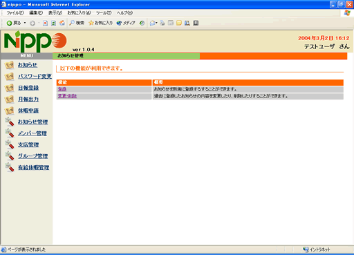Click the note icon beside パスワード変更

coord(9,77)
